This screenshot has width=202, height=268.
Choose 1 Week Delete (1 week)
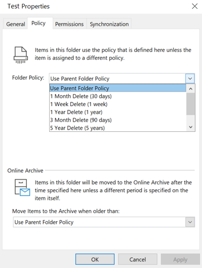pyautogui.click(x=117, y=104)
